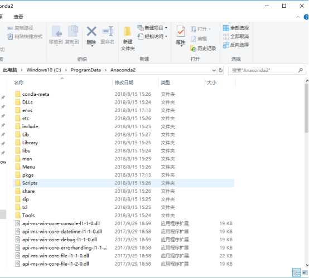Open the View (查看) ribbon tab

tap(18, 17)
